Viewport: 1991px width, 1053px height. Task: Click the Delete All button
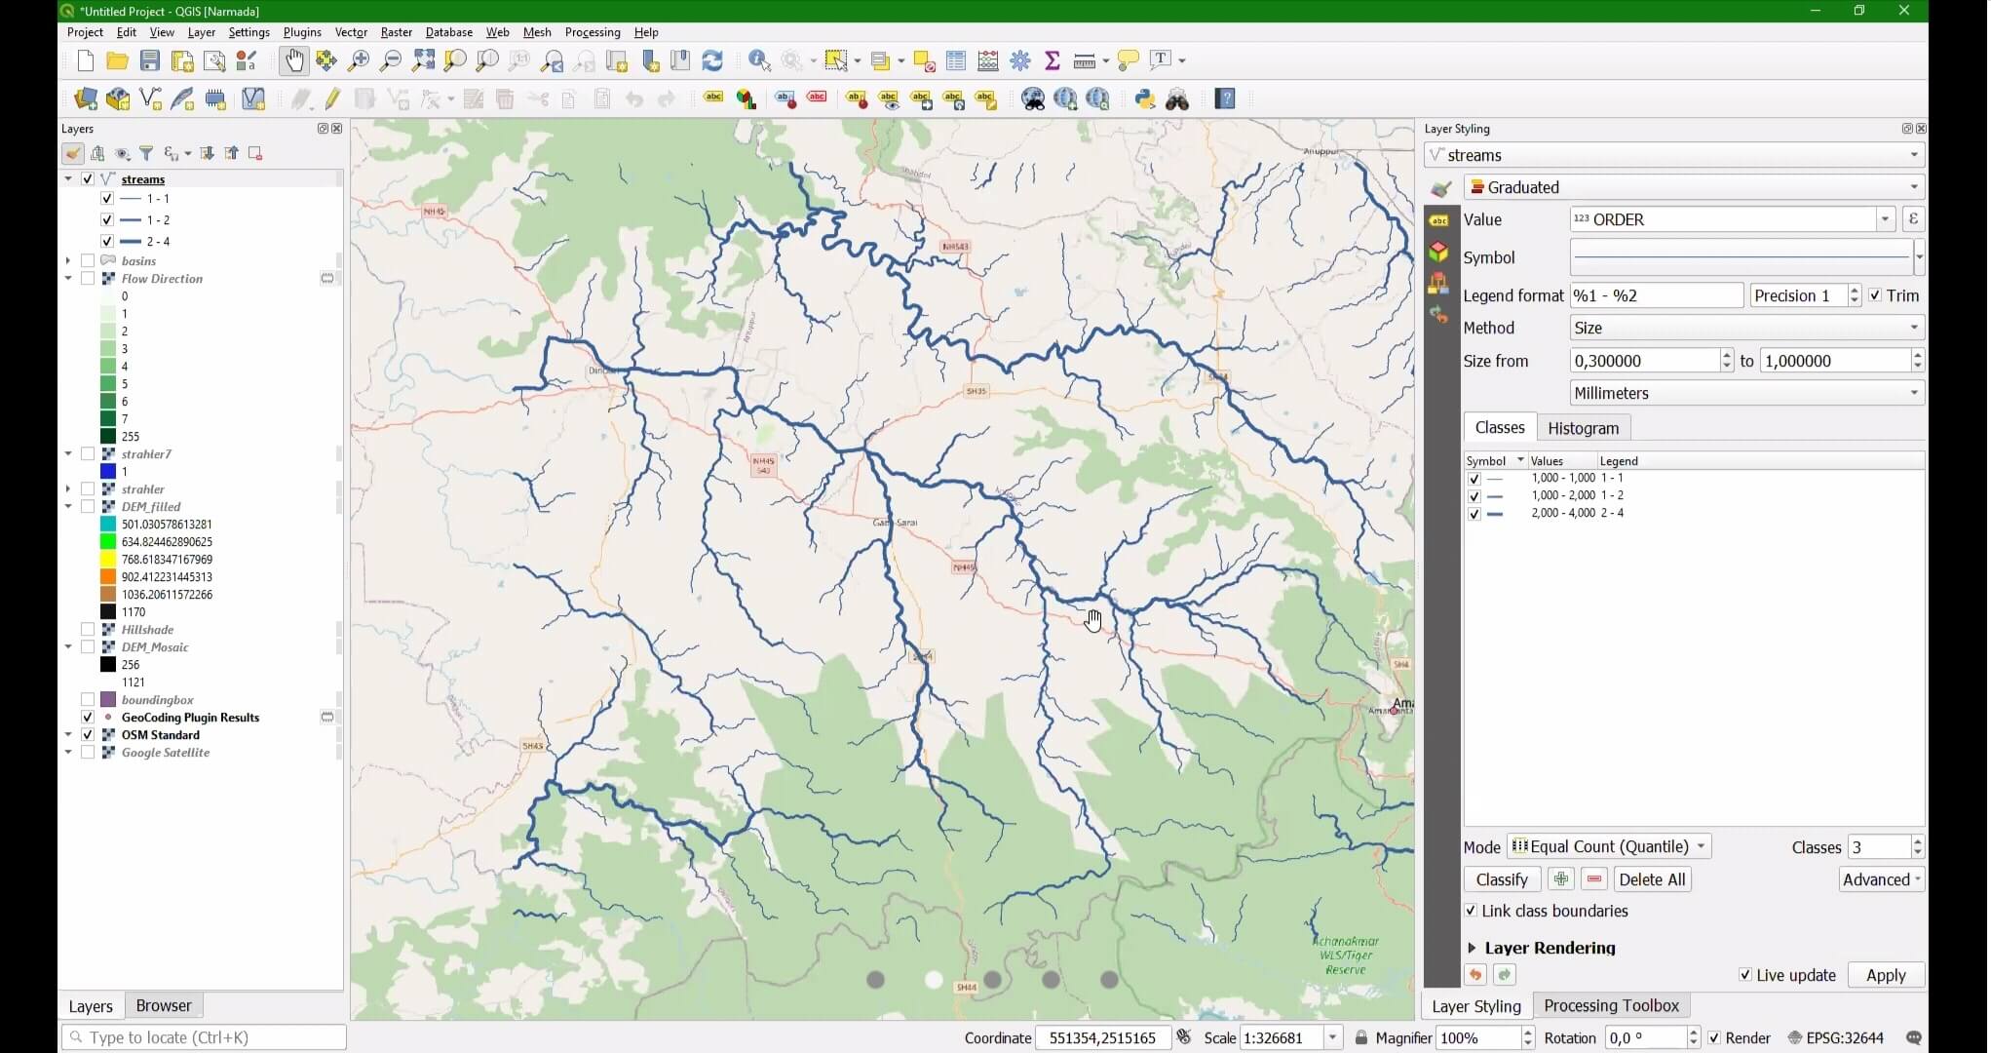point(1651,879)
